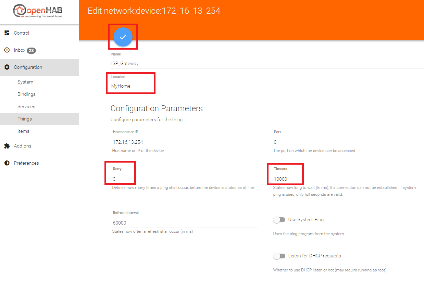Click 'Hostname or IP of the device' description

click(x=138, y=151)
